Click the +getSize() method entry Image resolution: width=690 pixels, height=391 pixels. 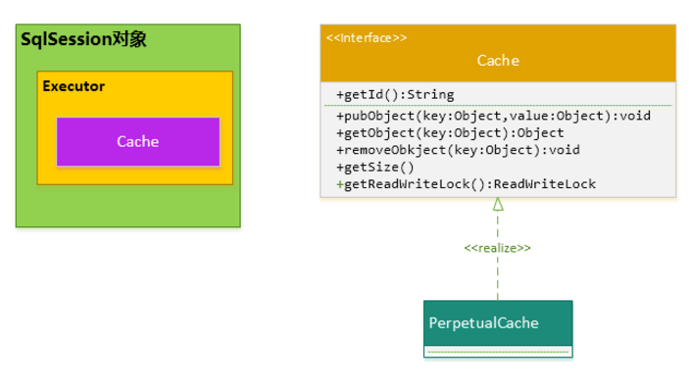(375, 168)
